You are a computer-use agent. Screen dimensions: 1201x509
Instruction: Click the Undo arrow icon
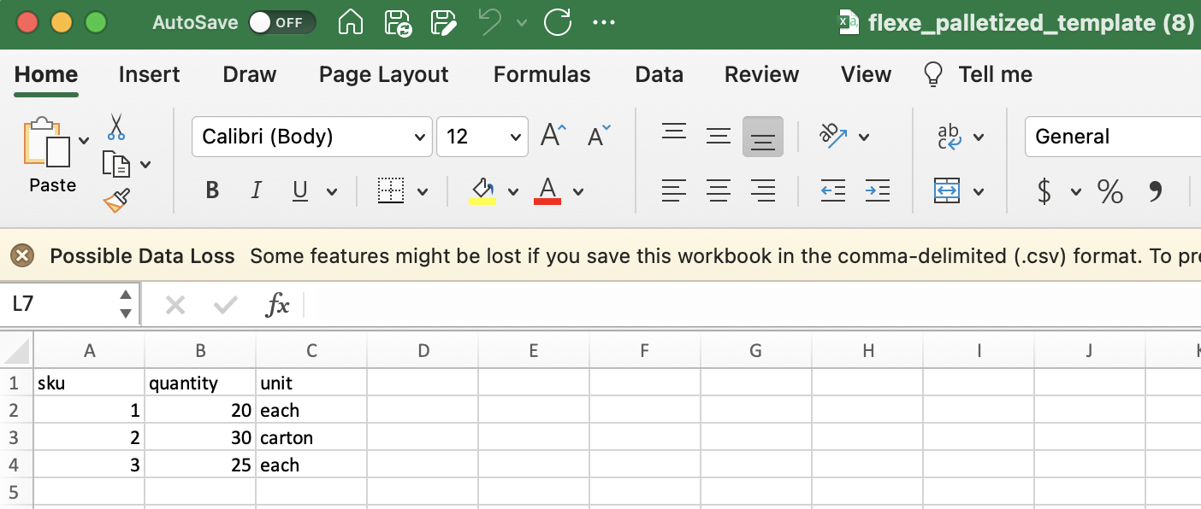tap(491, 22)
